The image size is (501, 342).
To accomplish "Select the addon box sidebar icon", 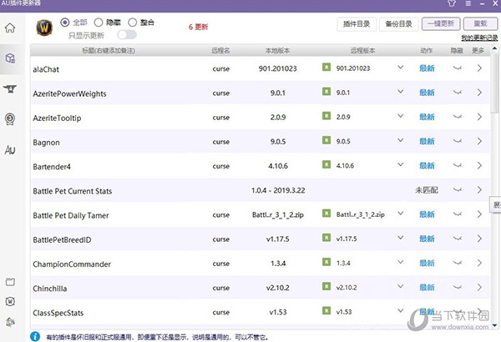I will tap(10, 58).
